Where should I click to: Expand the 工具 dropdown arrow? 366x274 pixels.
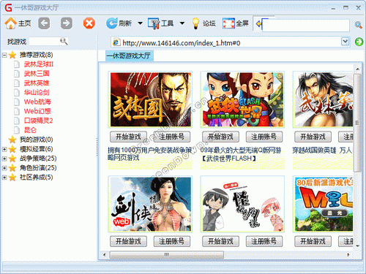182,23
